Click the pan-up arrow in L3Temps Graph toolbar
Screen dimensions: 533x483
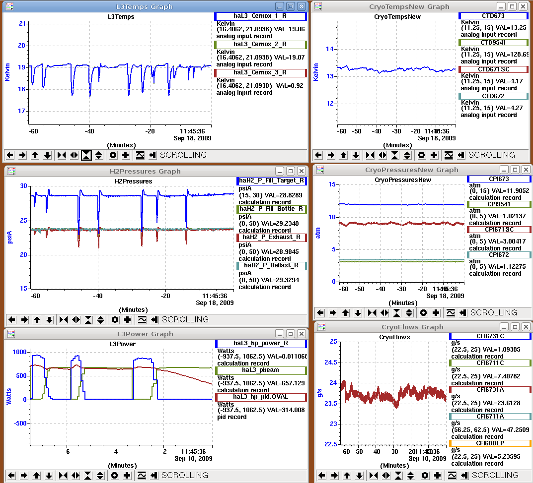pyautogui.click(x=35, y=155)
